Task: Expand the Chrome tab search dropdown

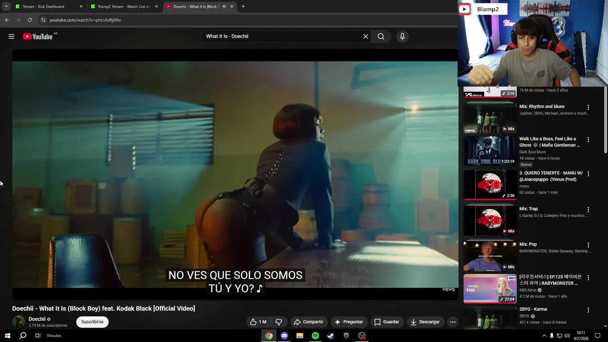Action: tap(6, 7)
